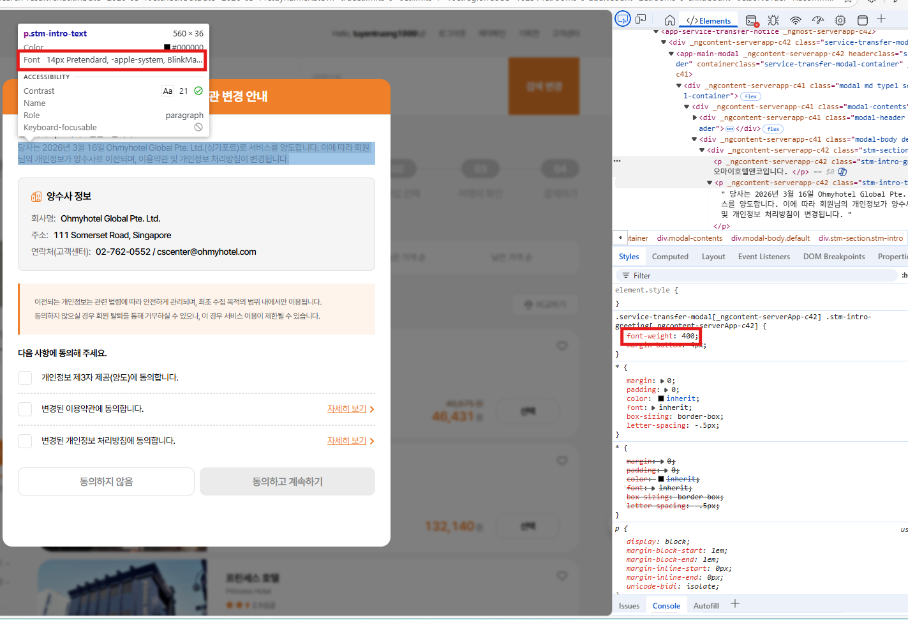The image size is (908, 620).
Task: Collapse the modal md type1 div node
Action: coord(679,86)
